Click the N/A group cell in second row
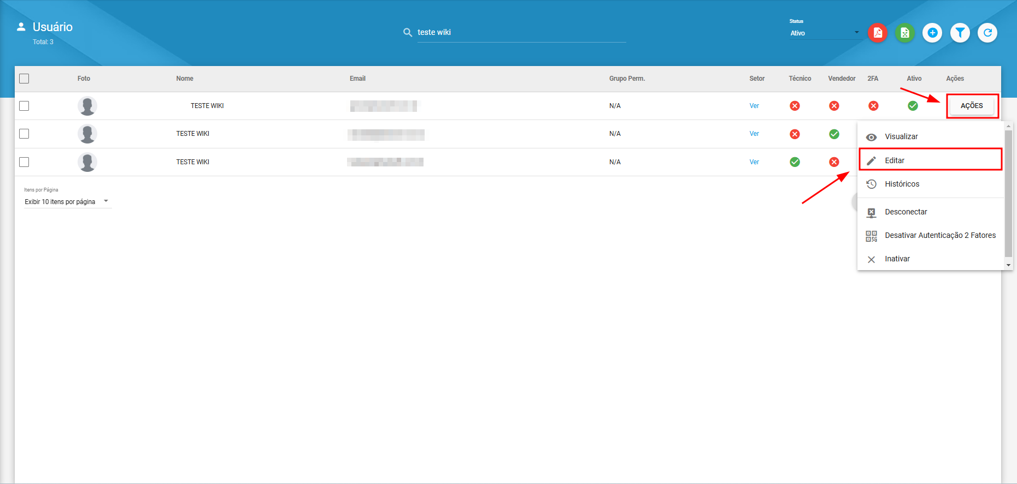The image size is (1017, 484). point(615,134)
